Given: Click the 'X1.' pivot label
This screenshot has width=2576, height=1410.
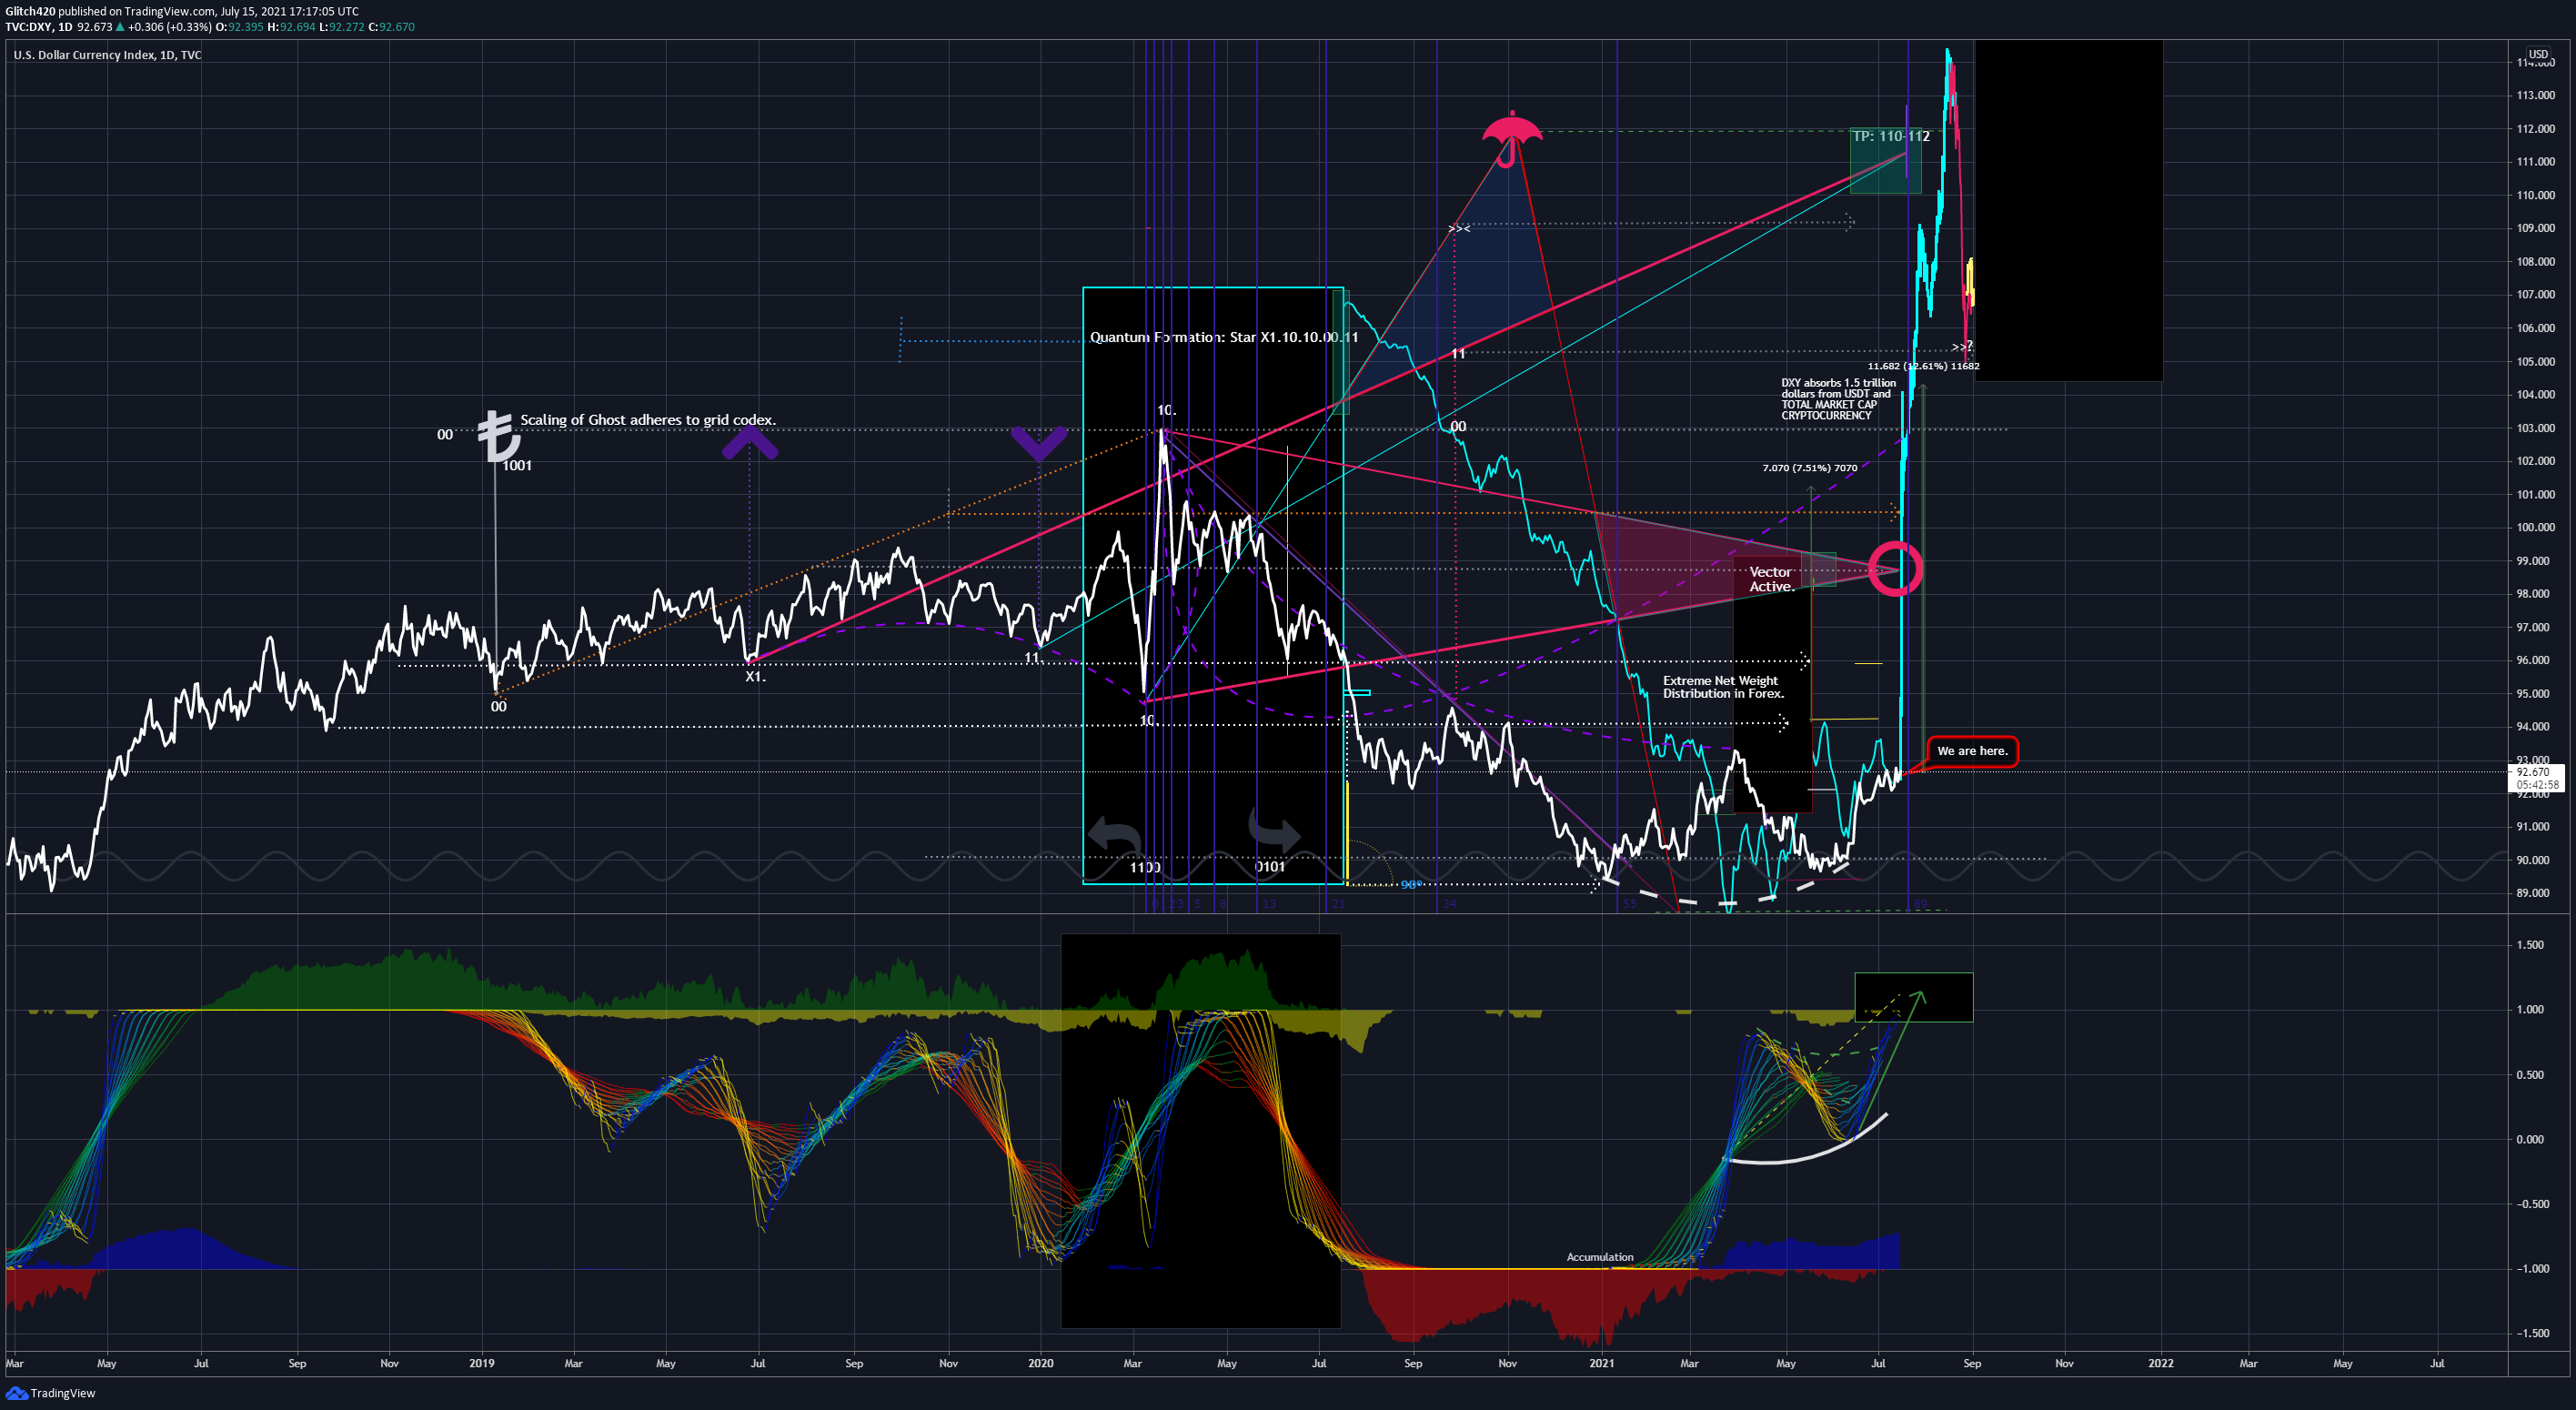Looking at the screenshot, I should [755, 677].
